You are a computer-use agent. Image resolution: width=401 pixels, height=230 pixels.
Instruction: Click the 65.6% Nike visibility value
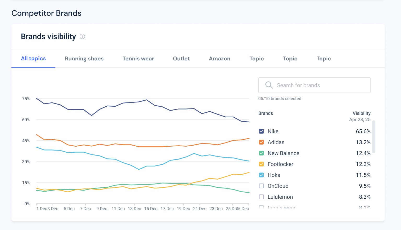[363, 131]
